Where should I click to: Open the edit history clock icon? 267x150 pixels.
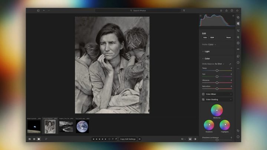coord(238,63)
